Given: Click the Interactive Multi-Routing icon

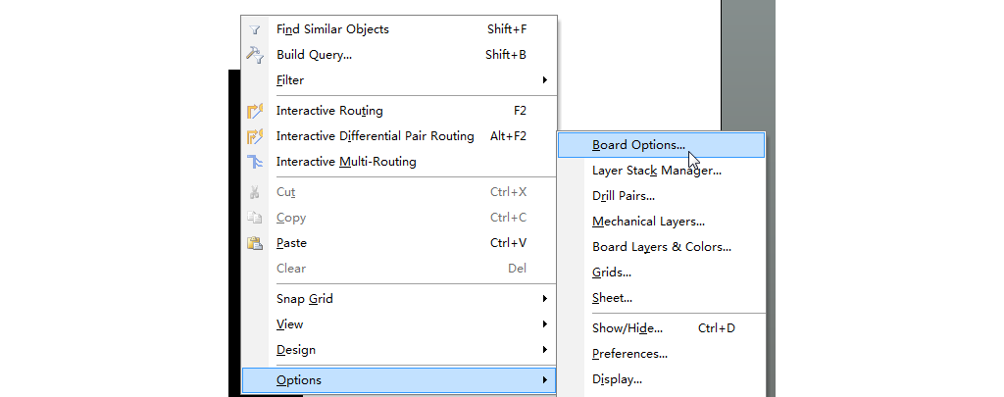Looking at the screenshot, I should (255, 162).
